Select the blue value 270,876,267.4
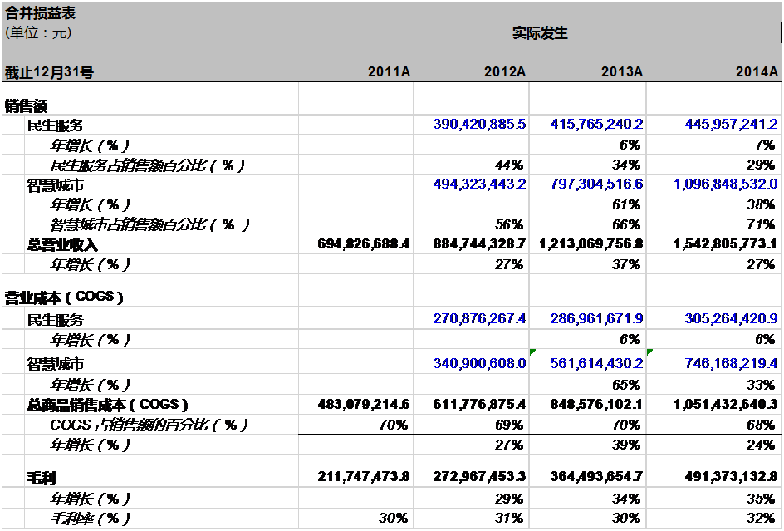 point(479,319)
